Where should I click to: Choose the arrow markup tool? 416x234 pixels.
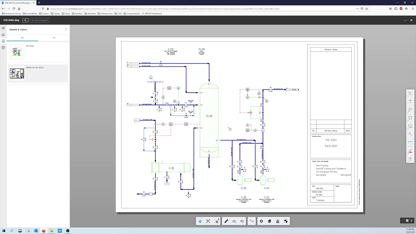pyautogui.click(x=410, y=134)
